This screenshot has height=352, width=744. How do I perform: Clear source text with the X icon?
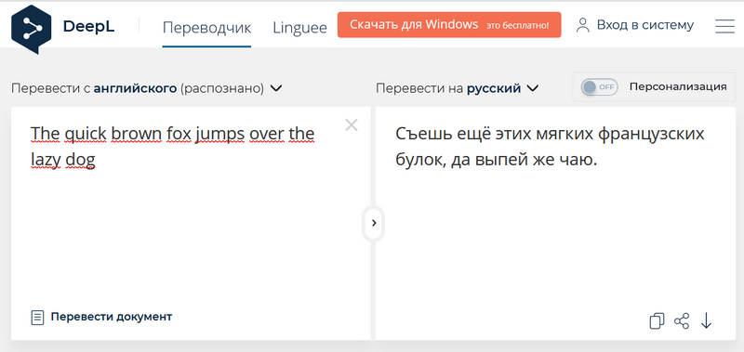click(352, 125)
